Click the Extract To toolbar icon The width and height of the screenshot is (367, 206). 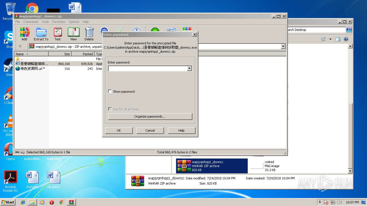[x=41, y=34]
